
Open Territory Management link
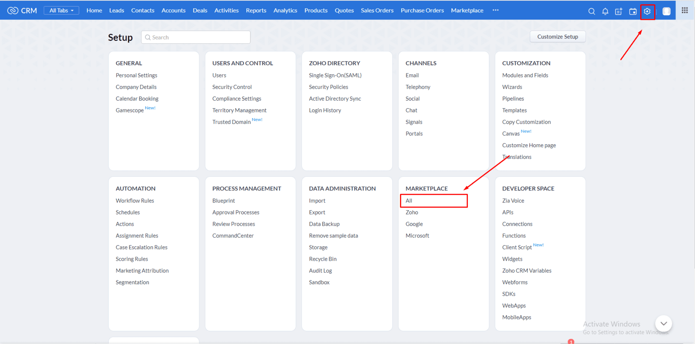click(239, 110)
